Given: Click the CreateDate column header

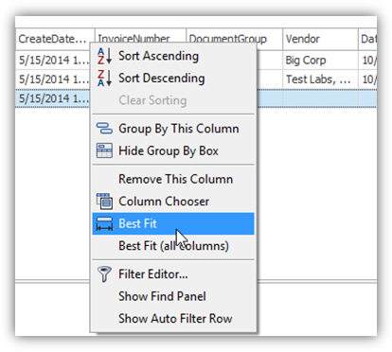Looking at the screenshot, I should [55, 39].
